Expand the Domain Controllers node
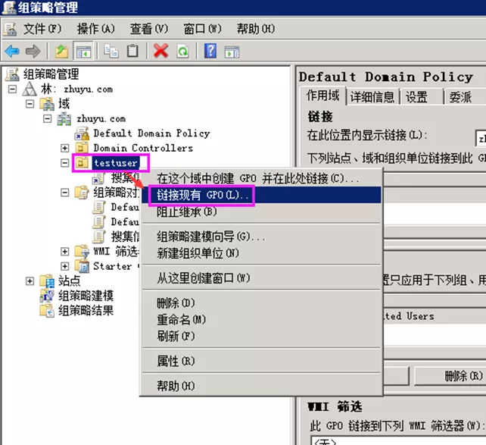 click(x=65, y=148)
